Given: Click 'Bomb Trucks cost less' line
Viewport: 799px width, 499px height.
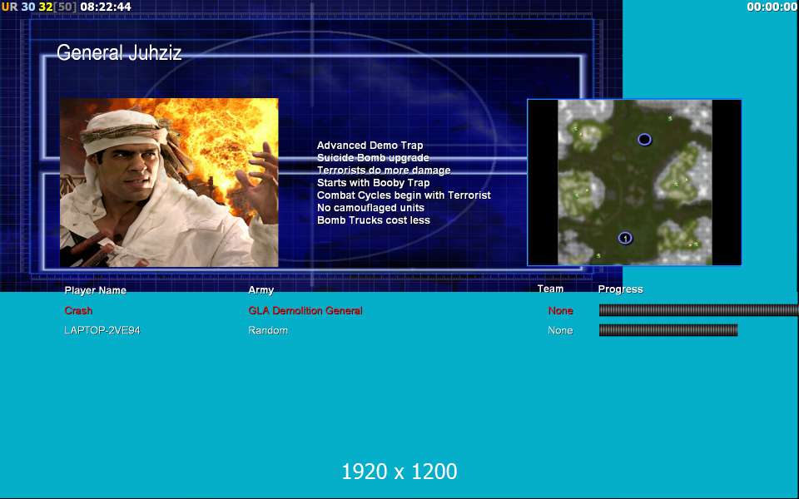Looking at the screenshot, I should [x=374, y=220].
